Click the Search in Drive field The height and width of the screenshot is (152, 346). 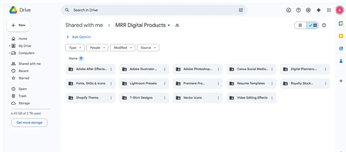point(154,10)
